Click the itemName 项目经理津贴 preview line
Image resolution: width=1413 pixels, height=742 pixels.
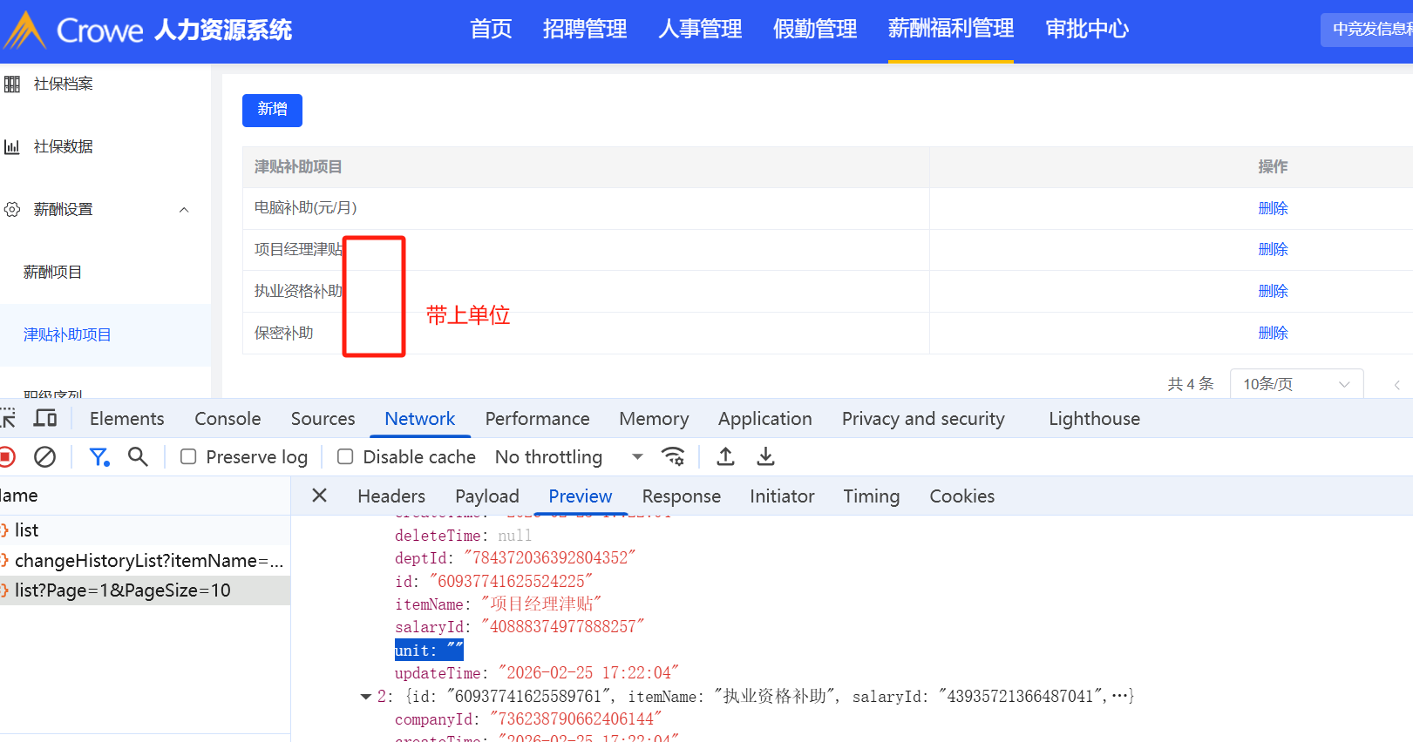coord(498,604)
